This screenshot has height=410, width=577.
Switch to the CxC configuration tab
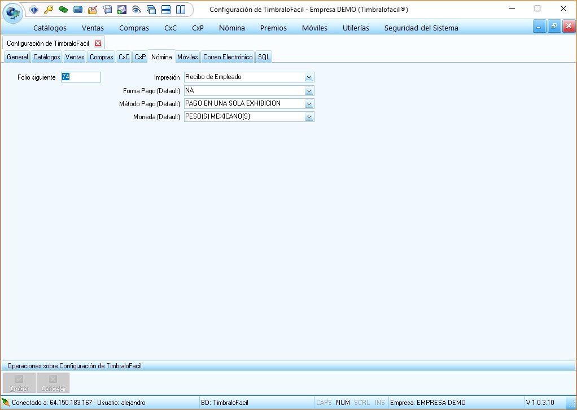tap(124, 56)
